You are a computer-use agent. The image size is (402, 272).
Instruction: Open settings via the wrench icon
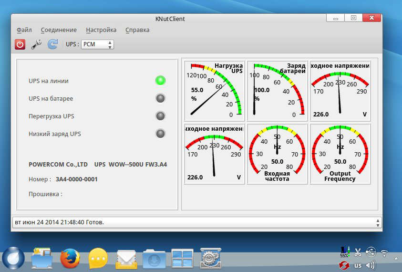coord(36,44)
